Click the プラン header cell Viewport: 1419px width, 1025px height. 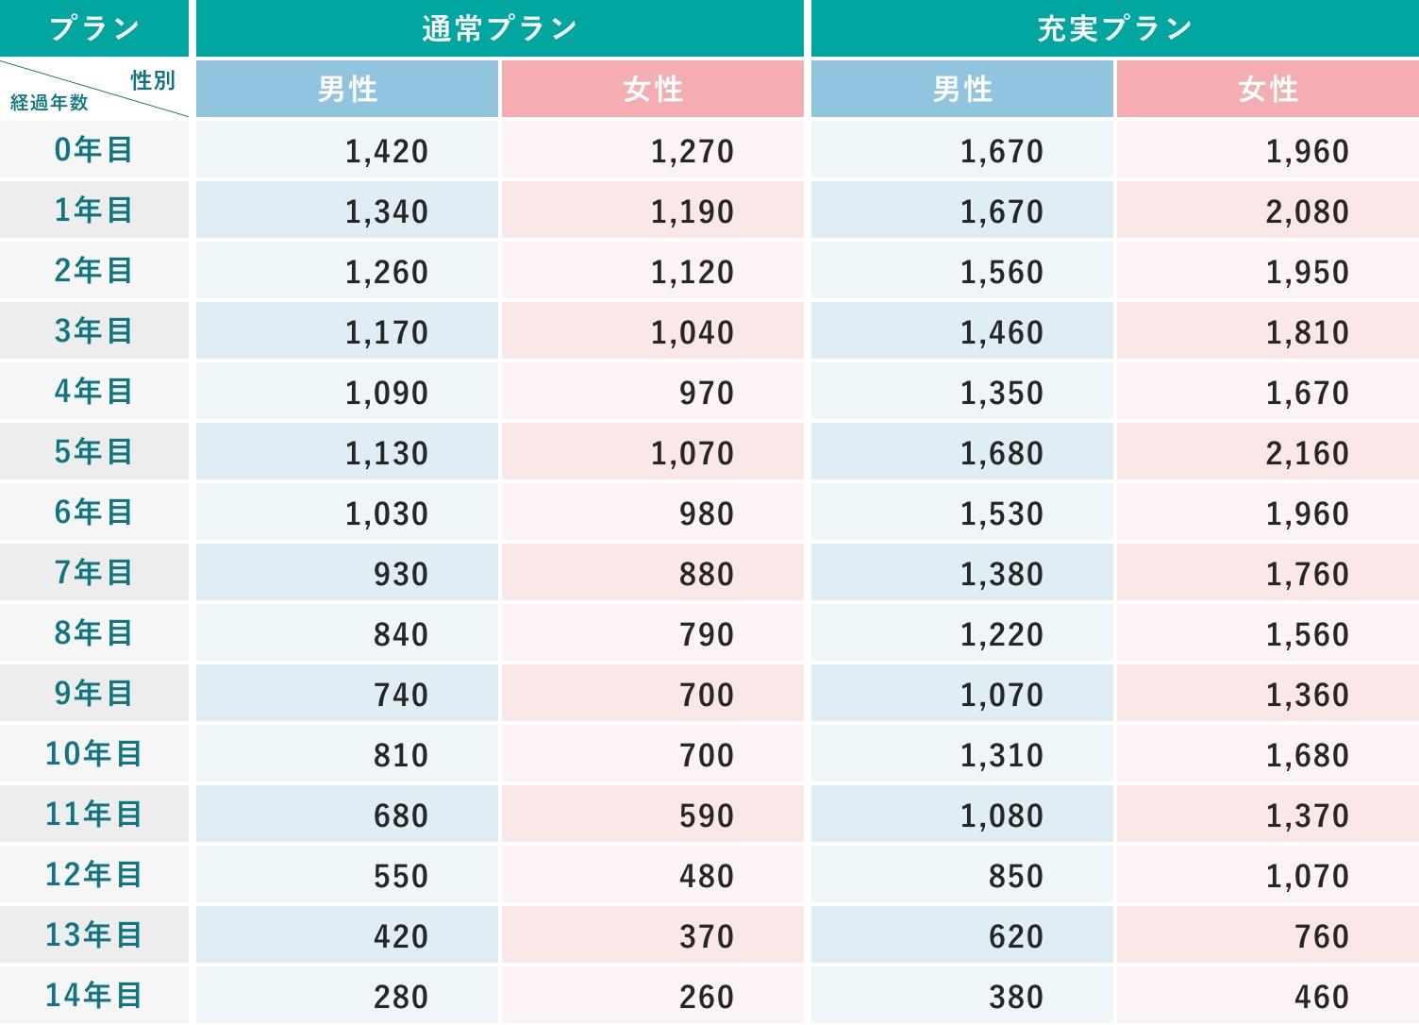point(94,28)
